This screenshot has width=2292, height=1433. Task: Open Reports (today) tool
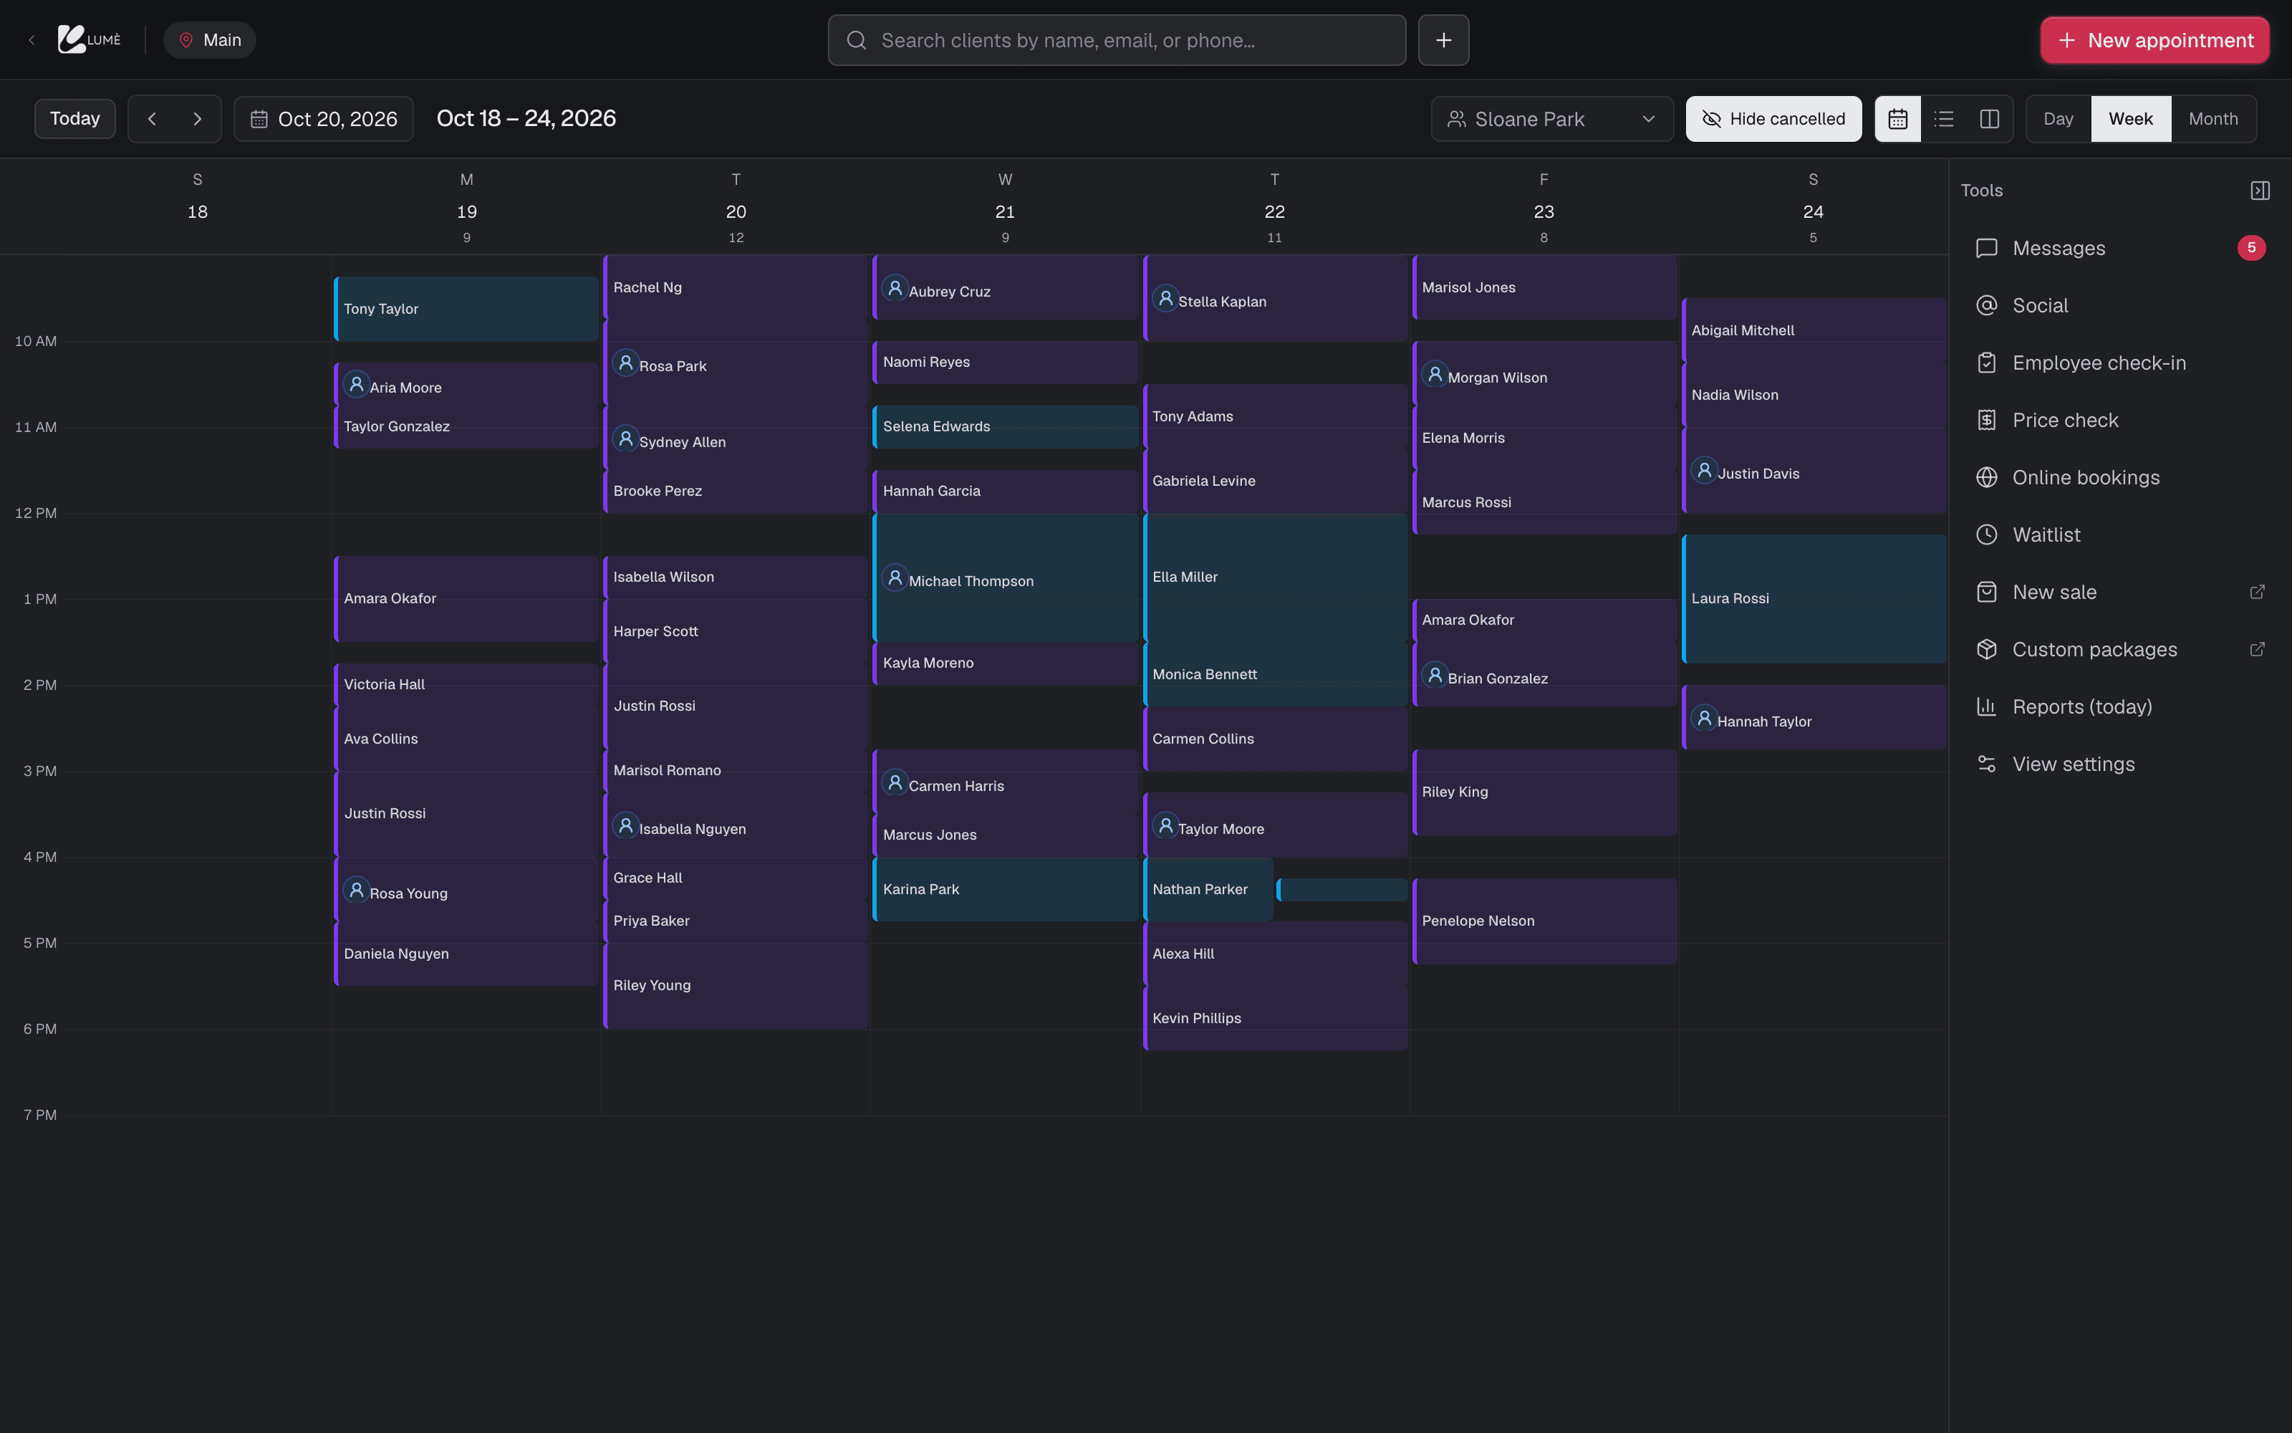tap(2119, 707)
